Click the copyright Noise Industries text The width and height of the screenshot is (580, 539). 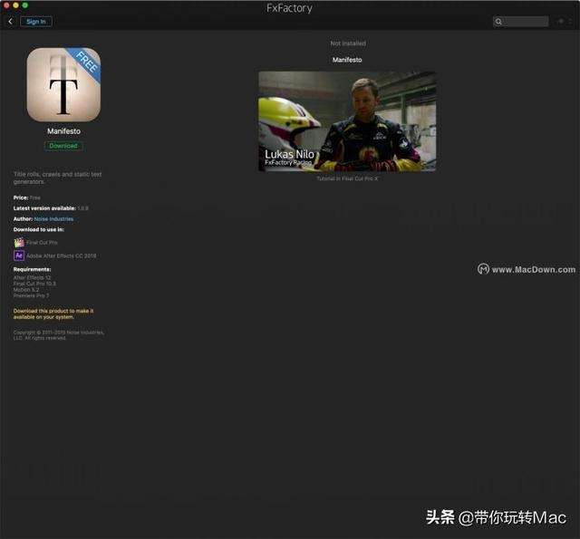tap(58, 335)
